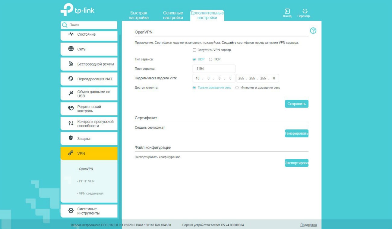Click the Порт сервиса input field

(214, 69)
